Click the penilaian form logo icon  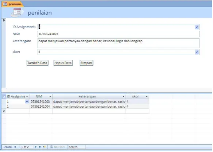click(x=17, y=12)
